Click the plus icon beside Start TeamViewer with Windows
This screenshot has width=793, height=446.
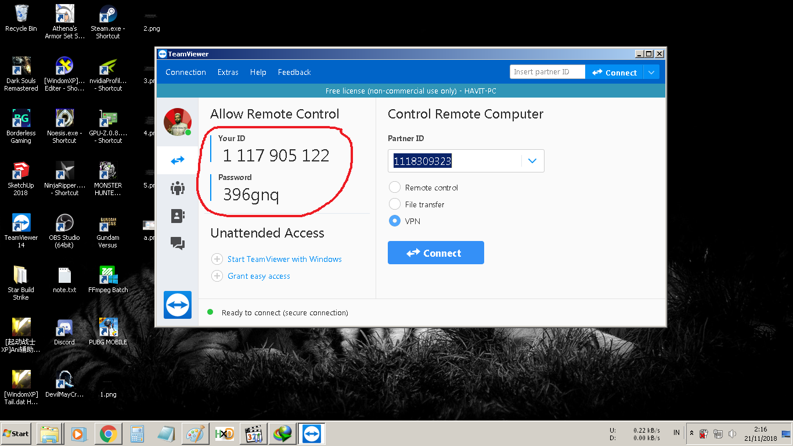click(x=217, y=259)
